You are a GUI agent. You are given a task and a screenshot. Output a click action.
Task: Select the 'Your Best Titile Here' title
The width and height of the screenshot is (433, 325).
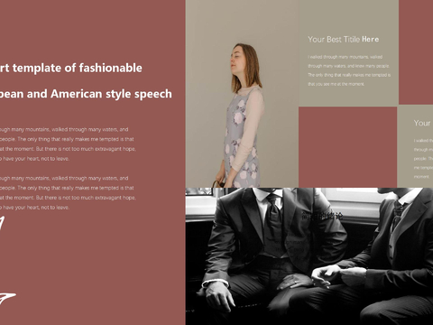click(x=344, y=39)
